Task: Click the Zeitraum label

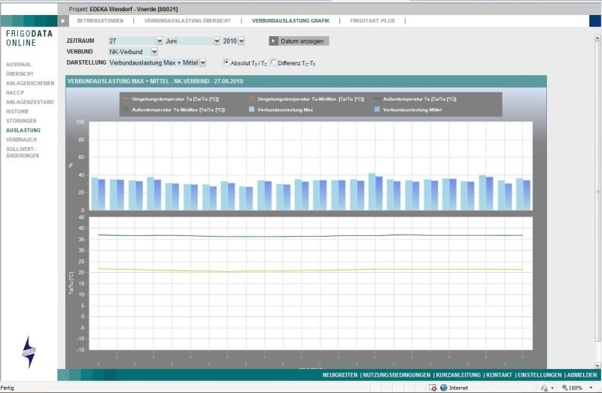Action: 81,41
